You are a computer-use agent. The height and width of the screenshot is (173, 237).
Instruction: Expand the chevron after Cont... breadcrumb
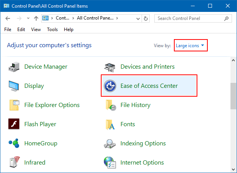click(73, 18)
